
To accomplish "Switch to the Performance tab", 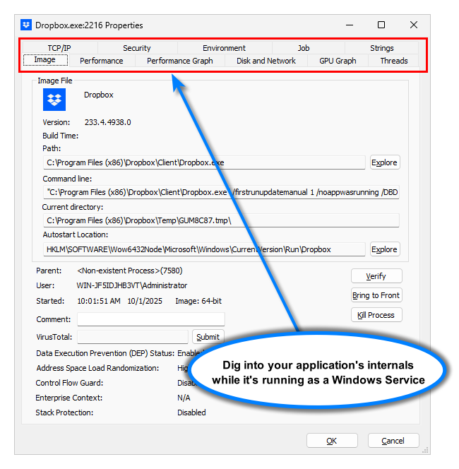I will coord(101,61).
